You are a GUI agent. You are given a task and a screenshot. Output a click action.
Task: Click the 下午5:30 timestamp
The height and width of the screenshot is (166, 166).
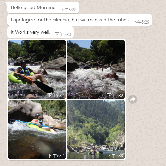point(63,34)
